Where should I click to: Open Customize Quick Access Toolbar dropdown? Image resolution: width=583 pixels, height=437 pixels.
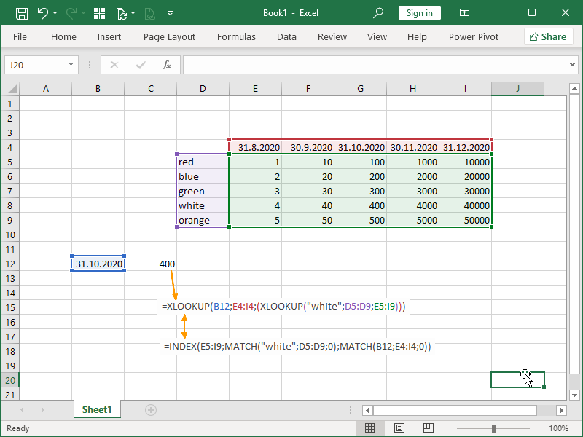coord(170,13)
